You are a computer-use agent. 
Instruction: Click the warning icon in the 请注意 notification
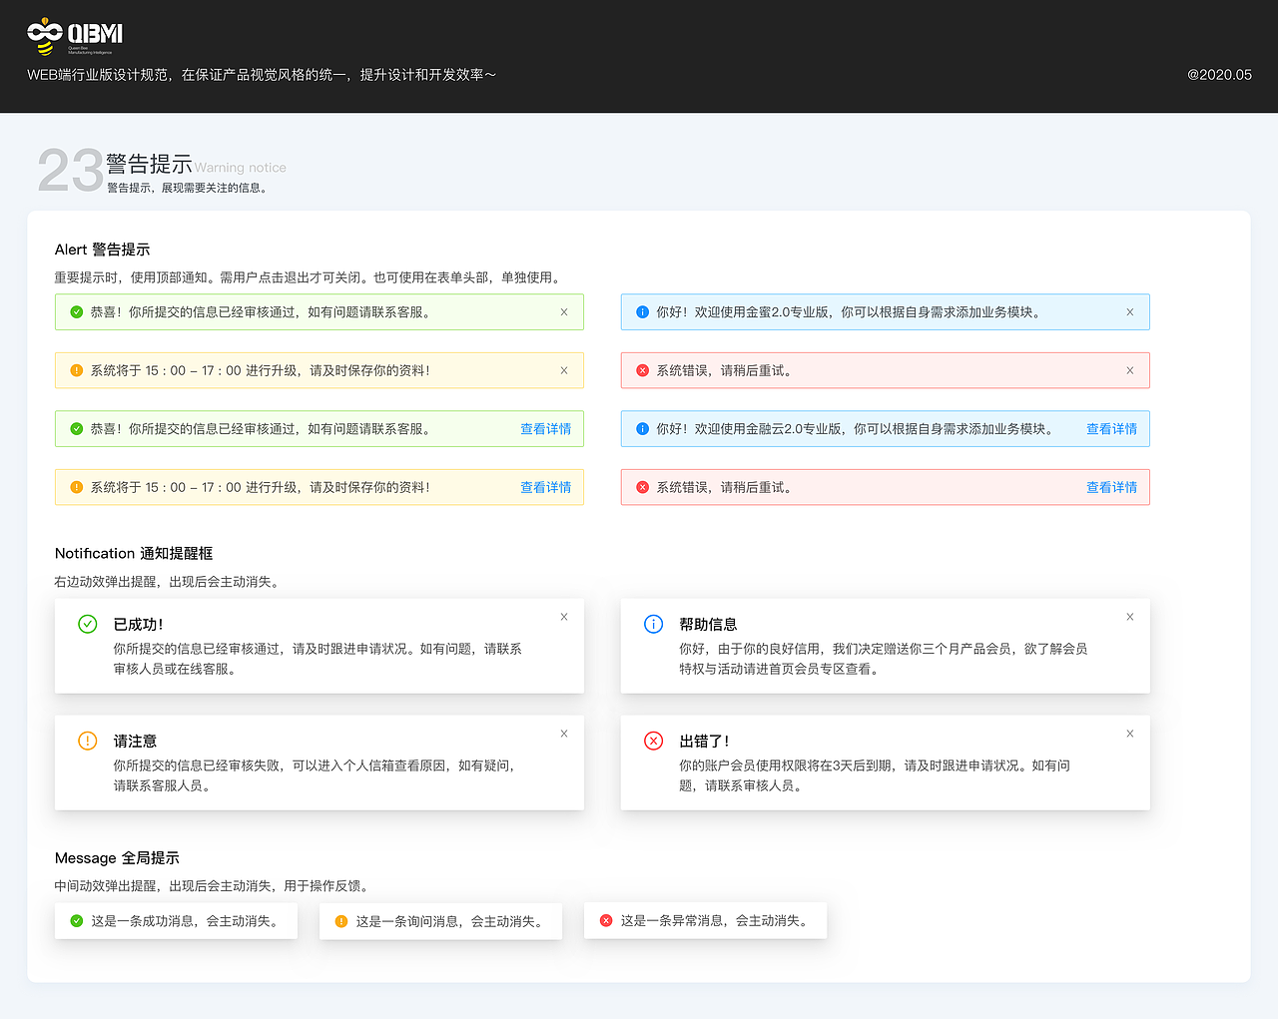(x=87, y=742)
